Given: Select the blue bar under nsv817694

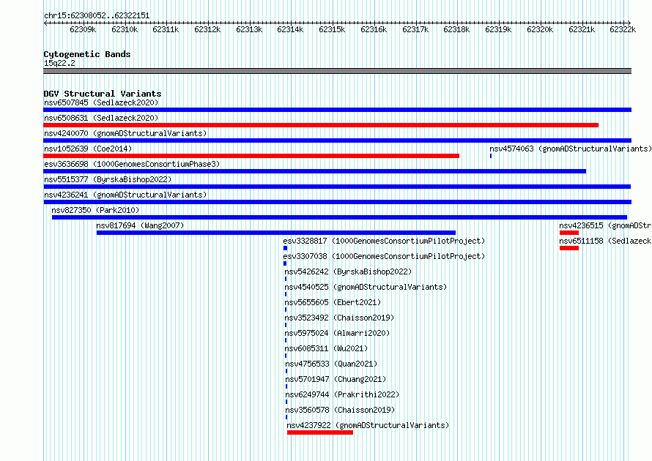Looking at the screenshot, I should click(x=276, y=233).
